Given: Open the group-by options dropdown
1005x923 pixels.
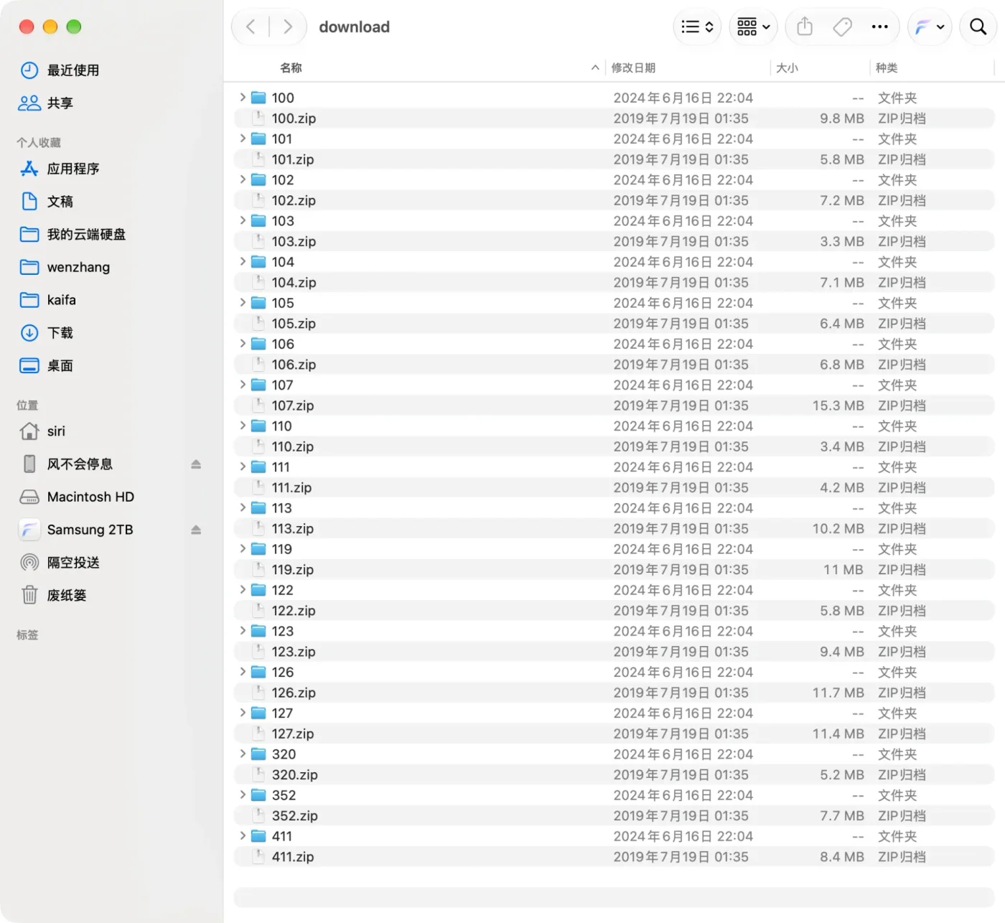Looking at the screenshot, I should pyautogui.click(x=753, y=27).
